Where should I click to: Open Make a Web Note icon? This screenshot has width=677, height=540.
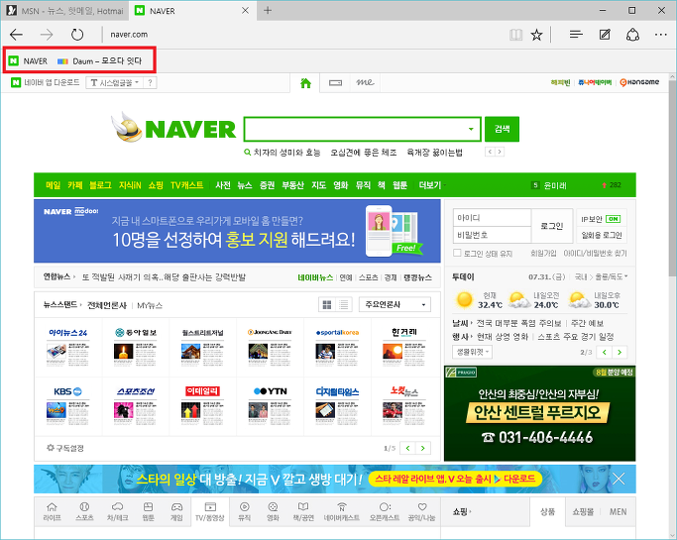[x=605, y=35]
